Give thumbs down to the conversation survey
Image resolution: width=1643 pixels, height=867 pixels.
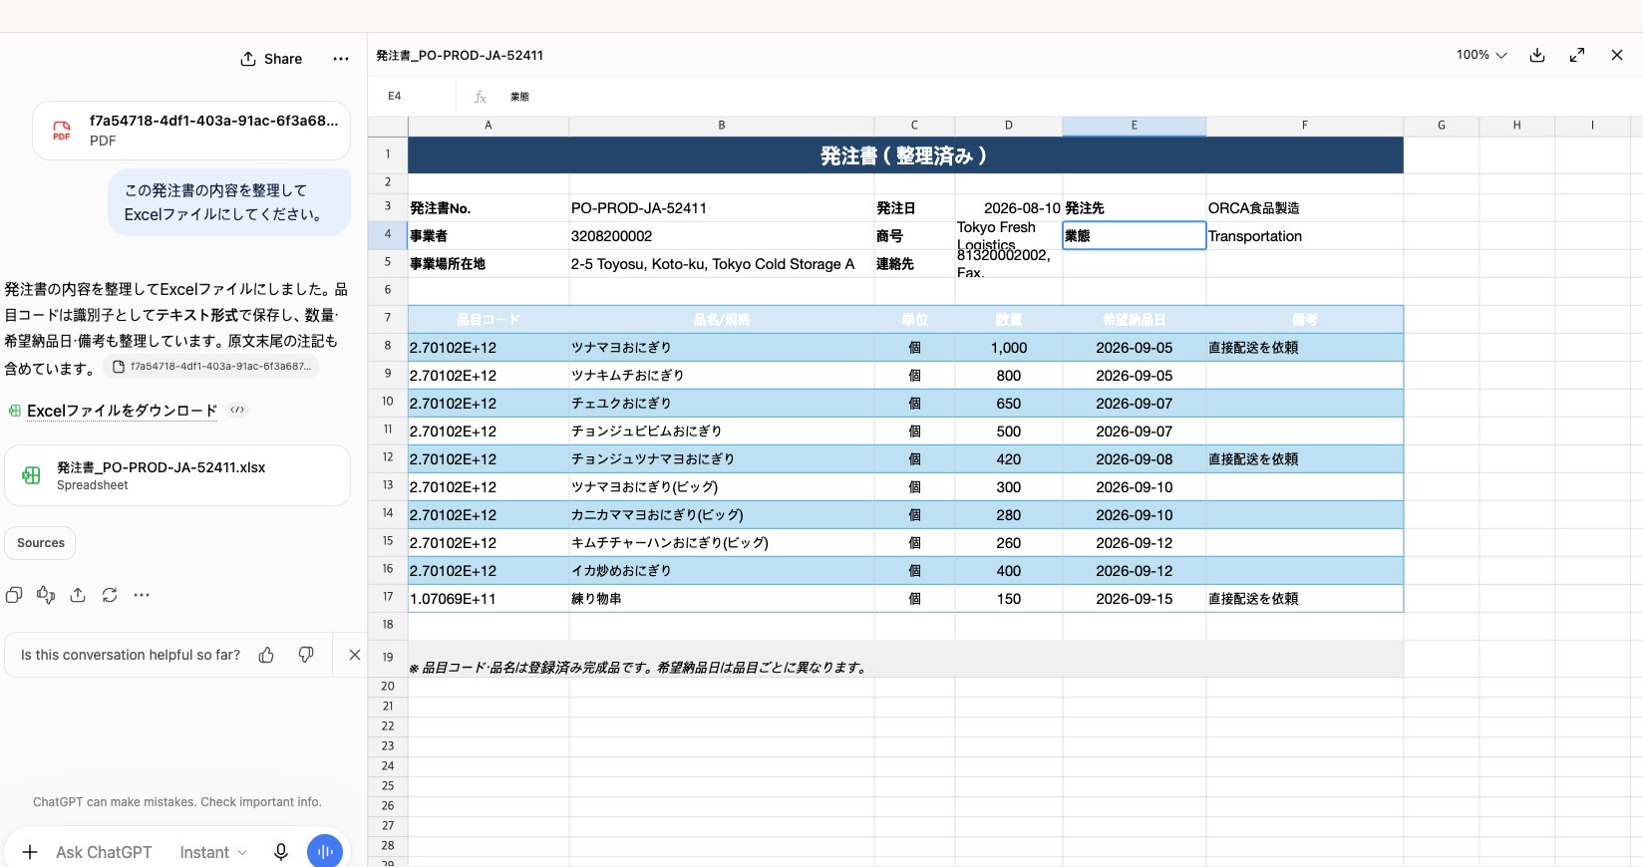pyautogui.click(x=306, y=655)
